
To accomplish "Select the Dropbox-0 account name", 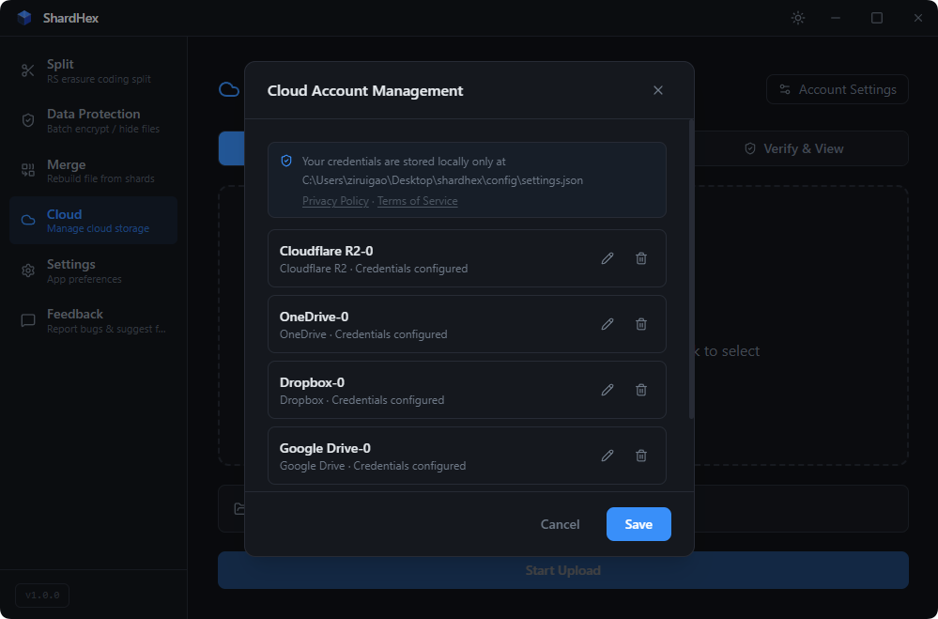I will click(x=312, y=383).
